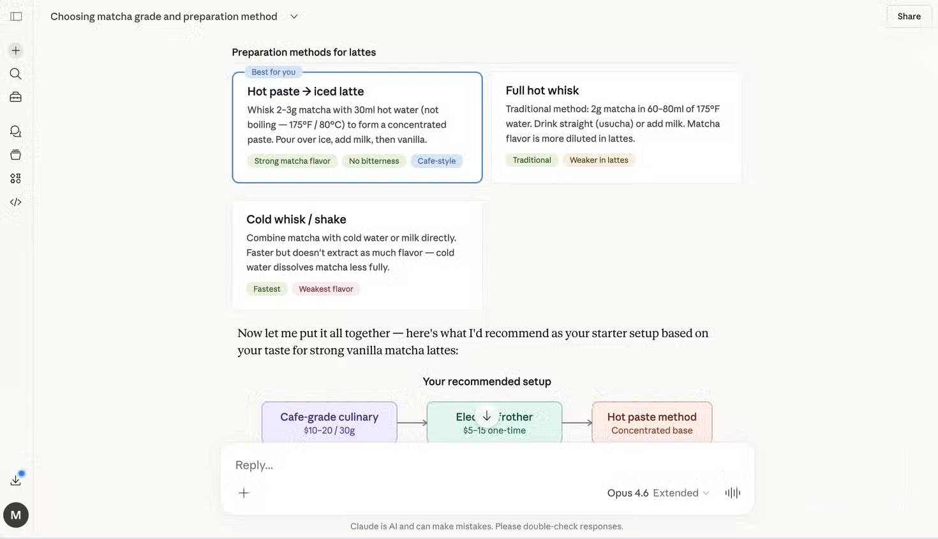Select the Hot paste iced latte card
This screenshot has width=938, height=539.
(357, 128)
